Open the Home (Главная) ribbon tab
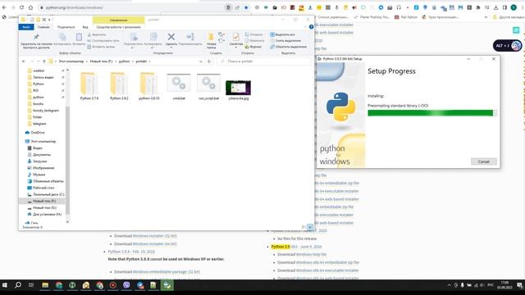Screen dimensions: 525x295 (x=43, y=27)
